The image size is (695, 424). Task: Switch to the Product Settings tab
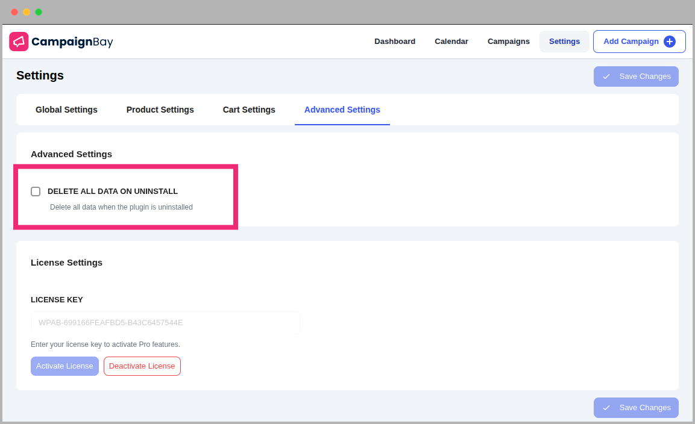pyautogui.click(x=160, y=110)
